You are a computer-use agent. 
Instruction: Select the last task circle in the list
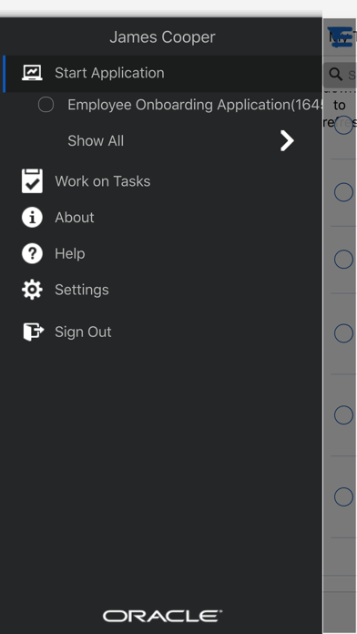pos(343,496)
